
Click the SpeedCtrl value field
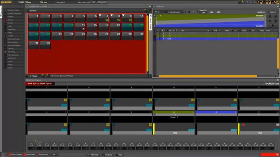(203, 13)
